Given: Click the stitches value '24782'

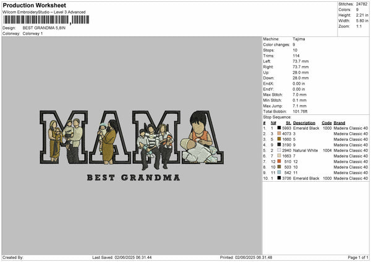Looking at the screenshot, I should pos(362,4).
